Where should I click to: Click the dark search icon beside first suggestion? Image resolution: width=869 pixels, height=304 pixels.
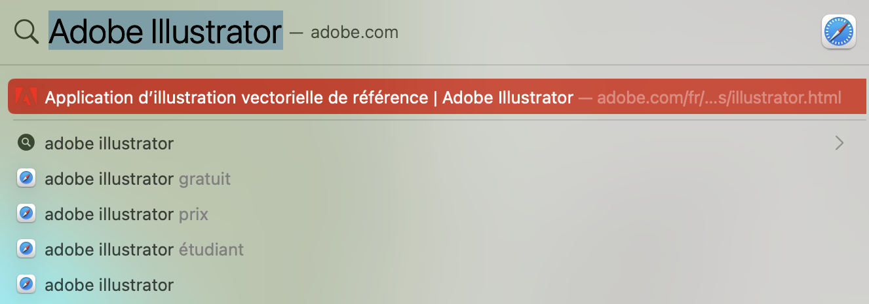tap(26, 142)
